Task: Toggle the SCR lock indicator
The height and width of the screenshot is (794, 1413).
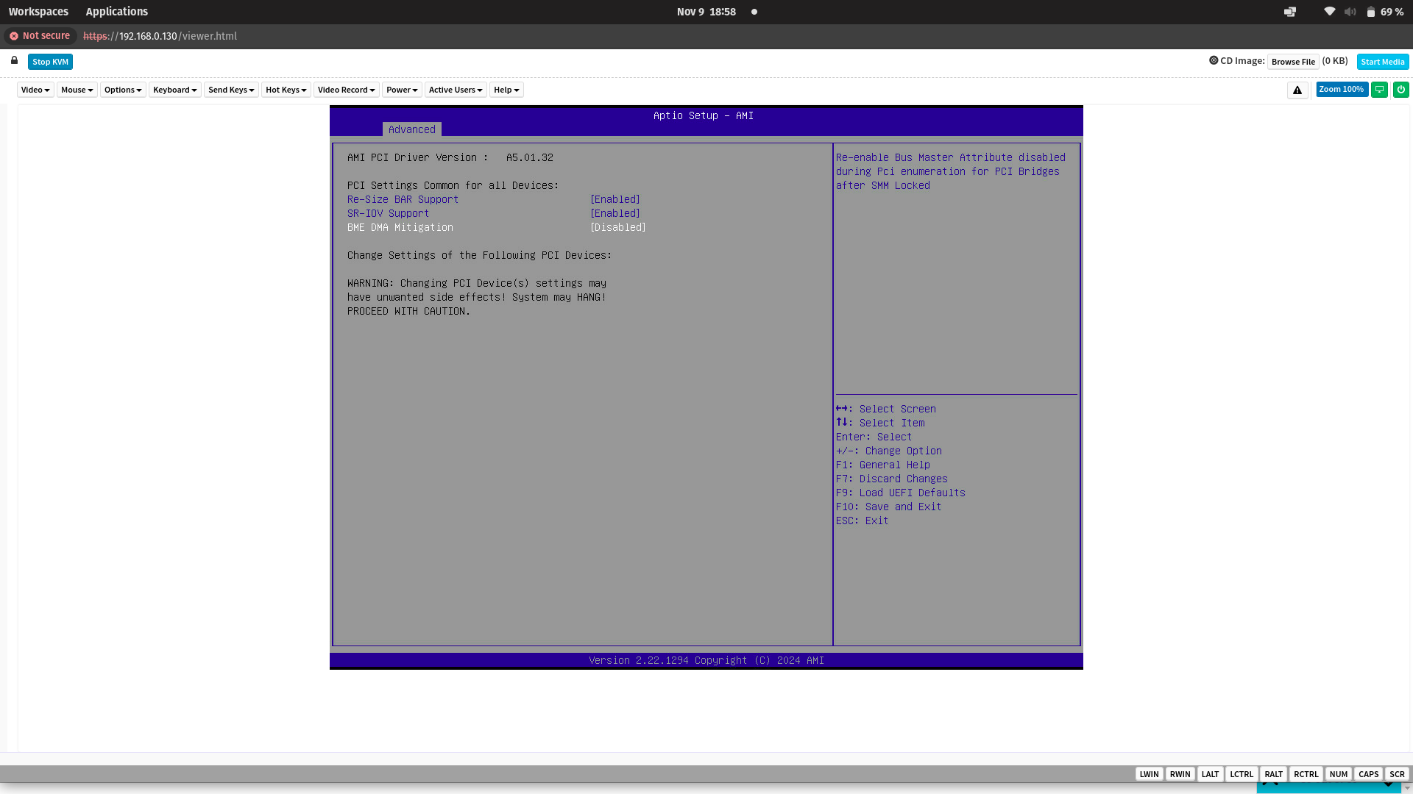Action: [x=1397, y=774]
